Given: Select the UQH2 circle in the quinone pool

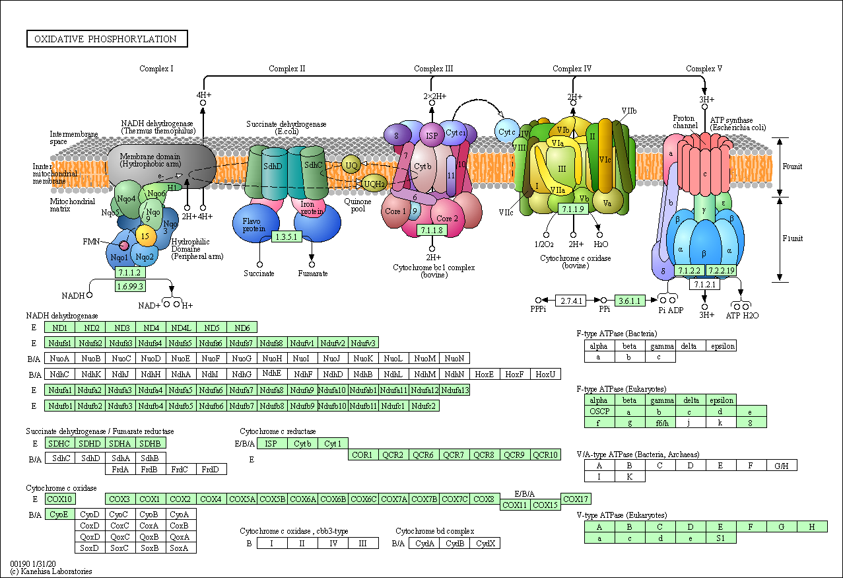Looking at the screenshot, I should 374,184.
